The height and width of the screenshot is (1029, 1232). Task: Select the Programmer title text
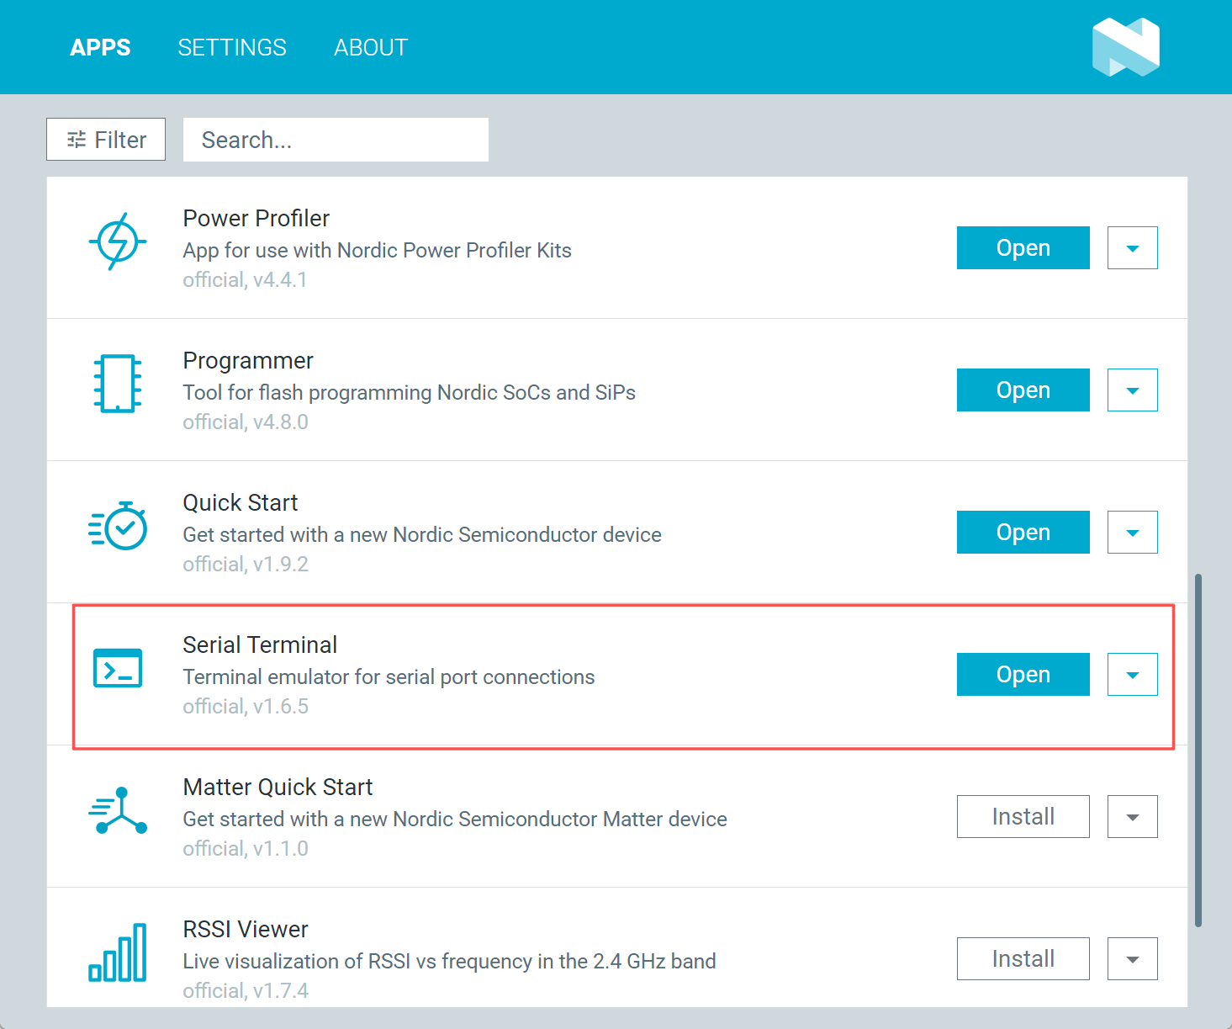coord(248,361)
